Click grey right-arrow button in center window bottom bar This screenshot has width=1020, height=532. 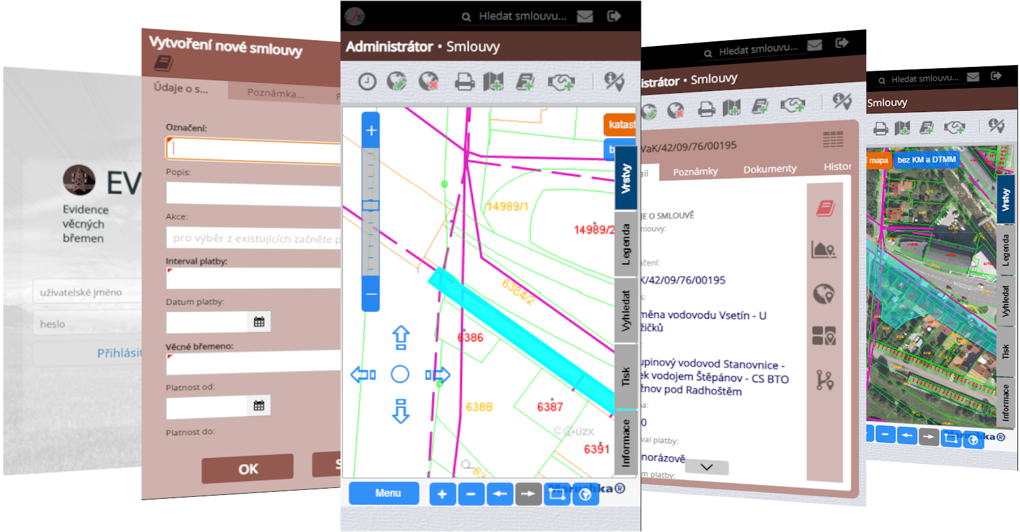click(x=528, y=494)
